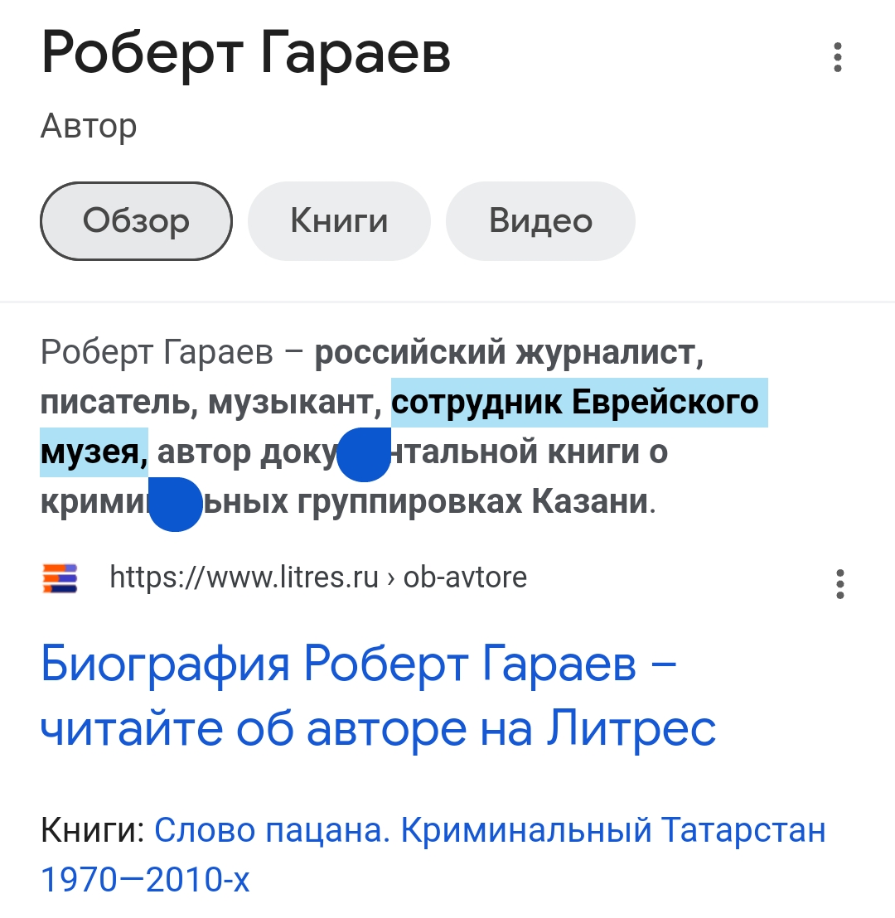This screenshot has width=895, height=918.
Task: Tap the word писатель in the snippet
Action: (x=115, y=403)
